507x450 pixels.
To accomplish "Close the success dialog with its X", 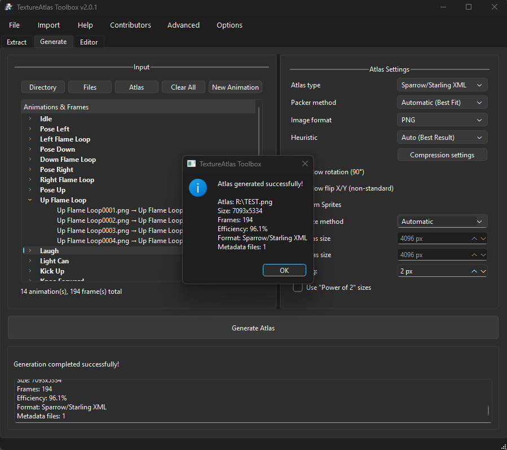I will (305, 163).
